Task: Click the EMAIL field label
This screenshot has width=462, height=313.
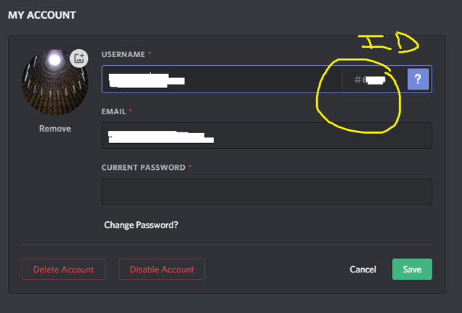Action: click(113, 111)
